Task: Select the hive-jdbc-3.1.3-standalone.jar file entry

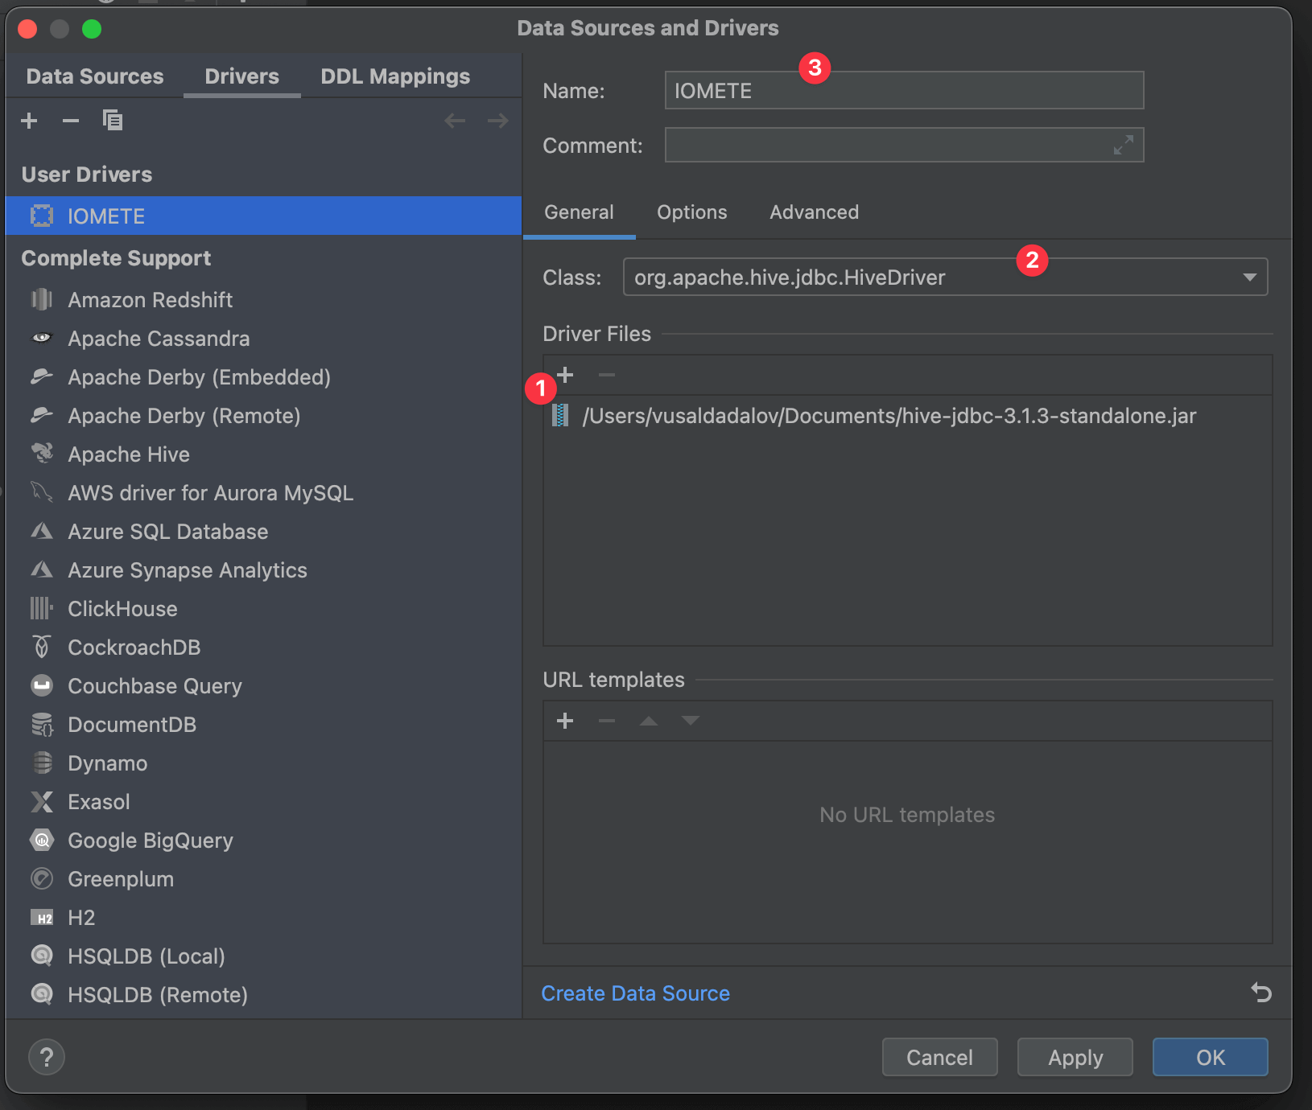Action: coord(907,416)
